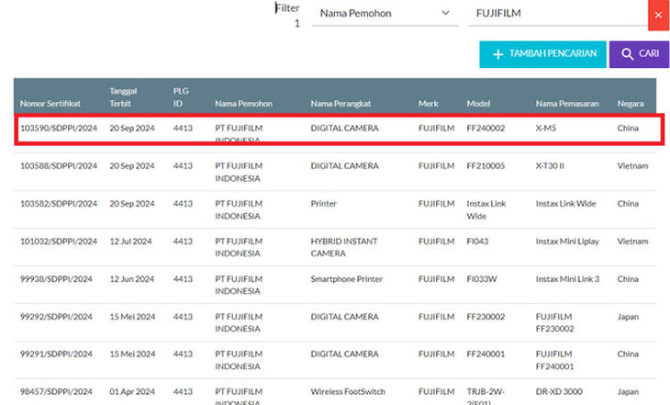Click the Nama Pemohon column header
Viewport: 670px width, 405px height.
(x=243, y=104)
